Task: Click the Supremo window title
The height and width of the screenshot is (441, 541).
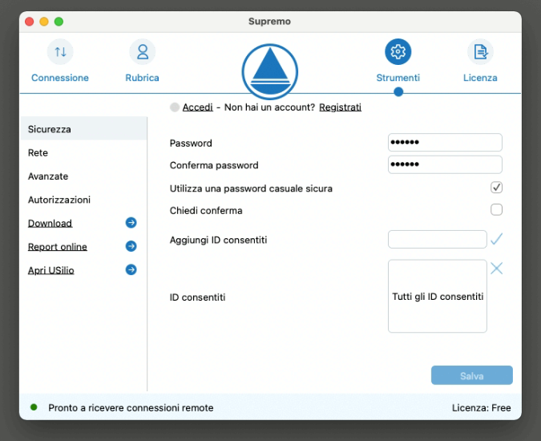Action: [x=269, y=22]
